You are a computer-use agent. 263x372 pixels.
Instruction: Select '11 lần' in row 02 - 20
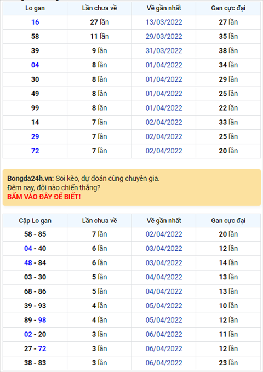coord(228,334)
